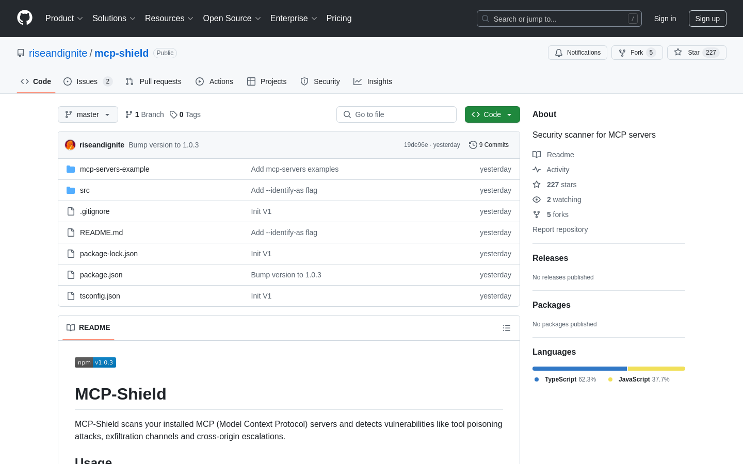Click the blue dot beside TypeScript 62.3%
The image size is (743, 464).
point(537,379)
